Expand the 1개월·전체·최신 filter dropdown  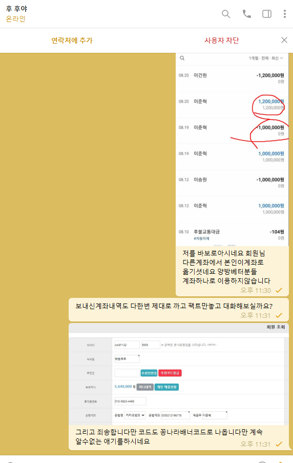[265, 58]
